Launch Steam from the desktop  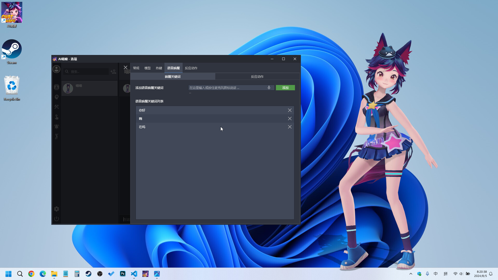coord(12,49)
